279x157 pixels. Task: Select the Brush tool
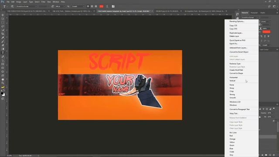[x=3, y=41]
